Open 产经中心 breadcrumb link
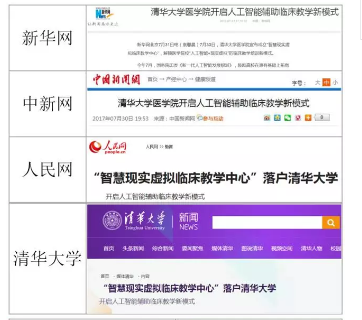The width and height of the screenshot is (362, 320). point(176,79)
